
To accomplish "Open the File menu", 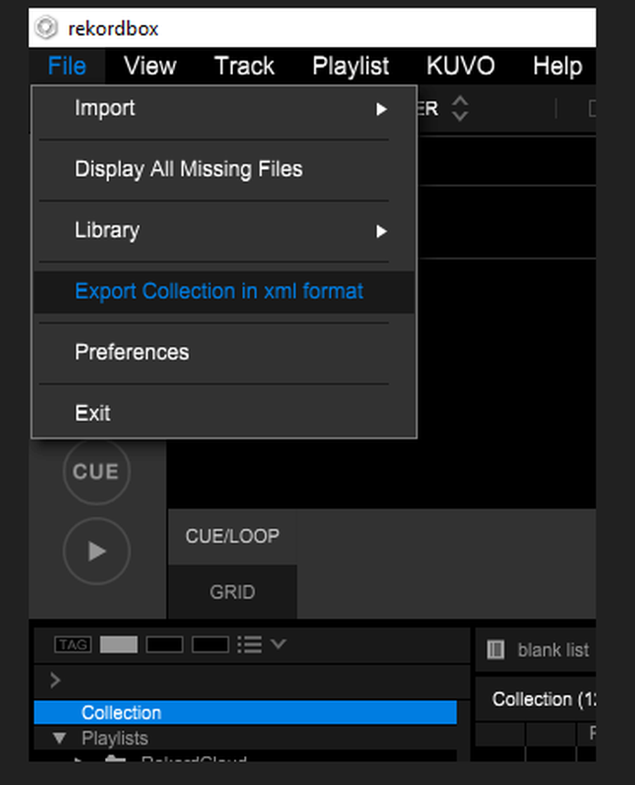I will [67, 66].
